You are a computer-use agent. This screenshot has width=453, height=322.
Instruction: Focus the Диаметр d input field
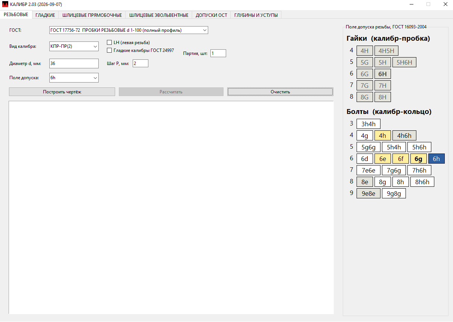74,64
